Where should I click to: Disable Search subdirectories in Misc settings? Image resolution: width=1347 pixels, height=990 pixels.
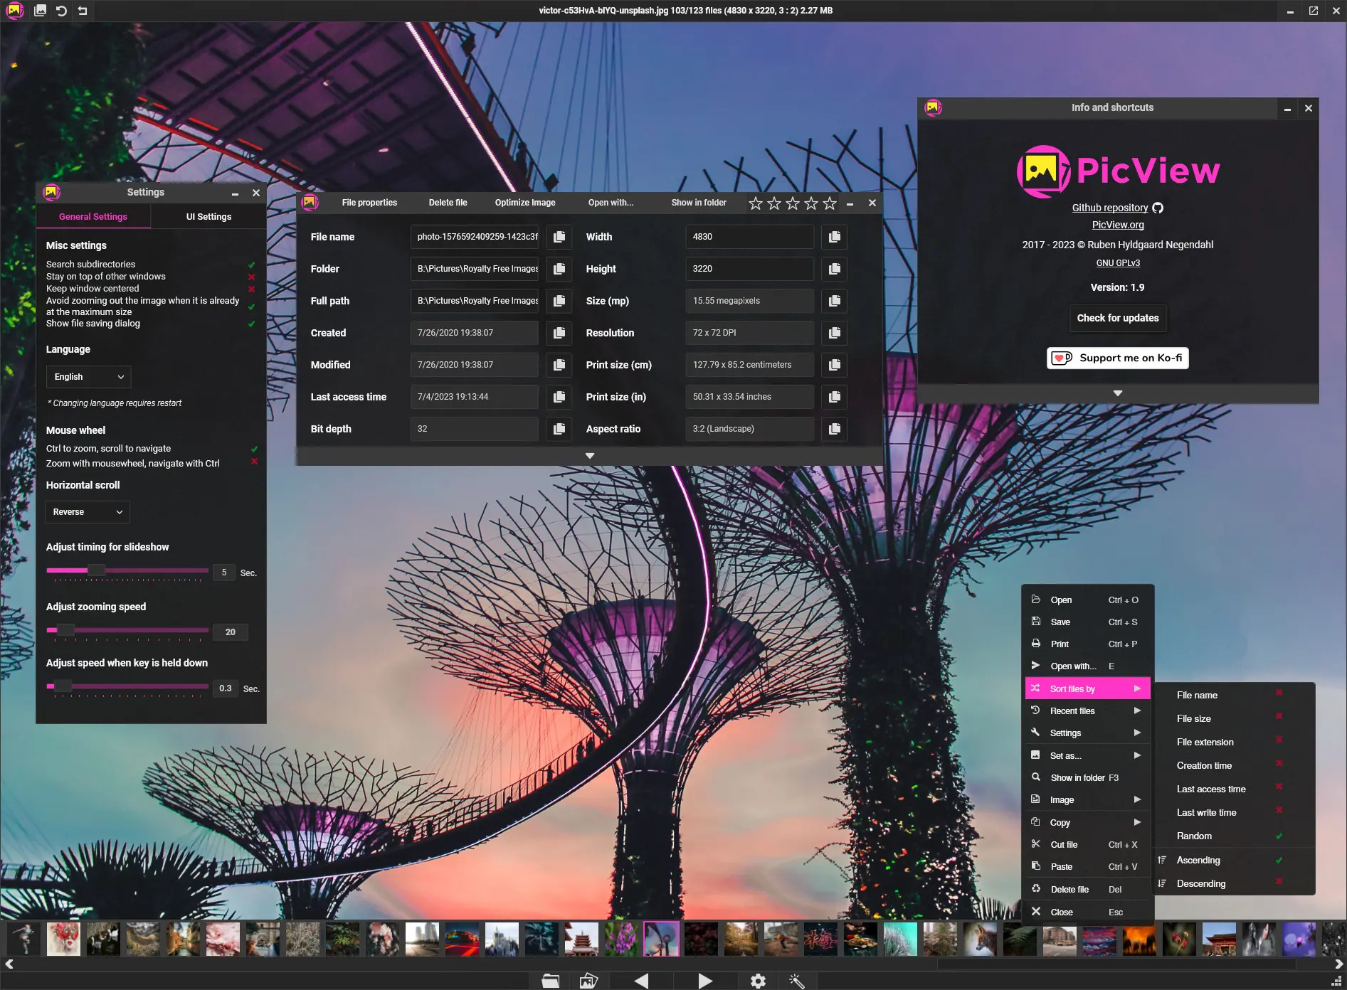point(252,264)
